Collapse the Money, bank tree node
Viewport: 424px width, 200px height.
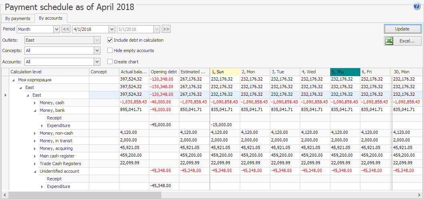pos(35,111)
